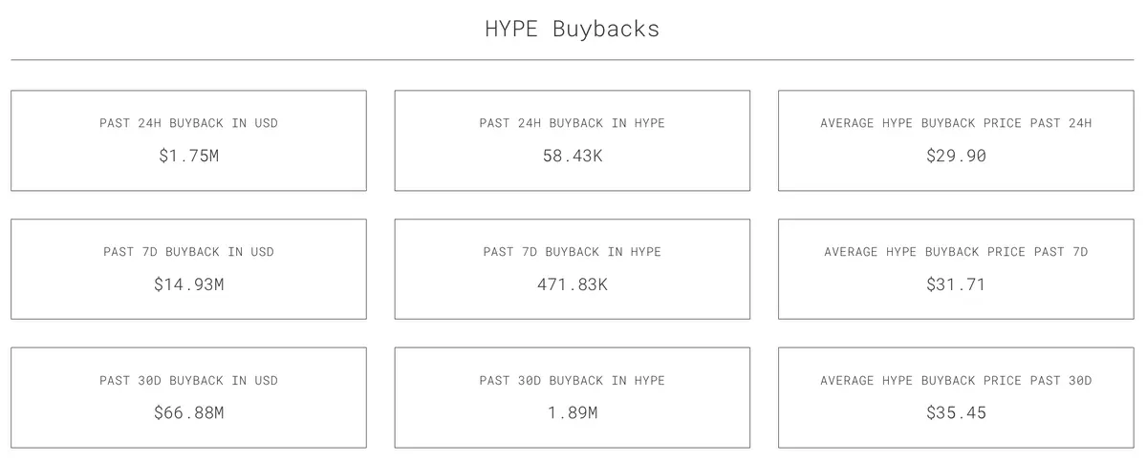Click the $66.88M value

point(188,413)
